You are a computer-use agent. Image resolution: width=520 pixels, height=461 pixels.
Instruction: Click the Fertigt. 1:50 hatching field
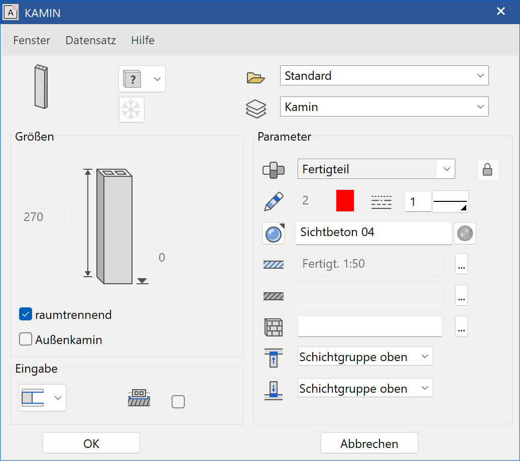click(370, 264)
